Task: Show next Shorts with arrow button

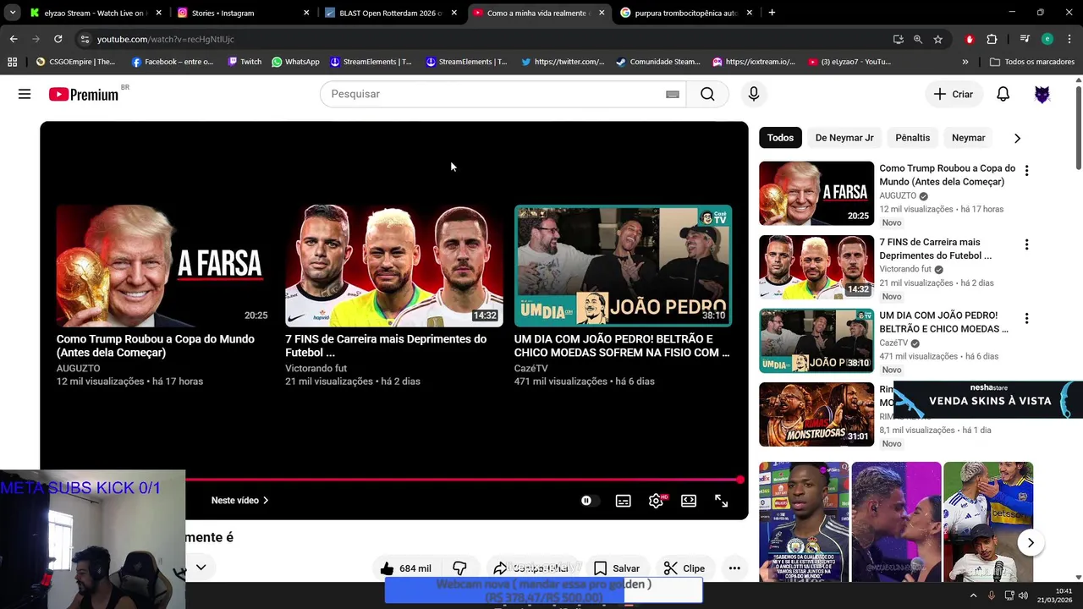Action: (x=1030, y=543)
